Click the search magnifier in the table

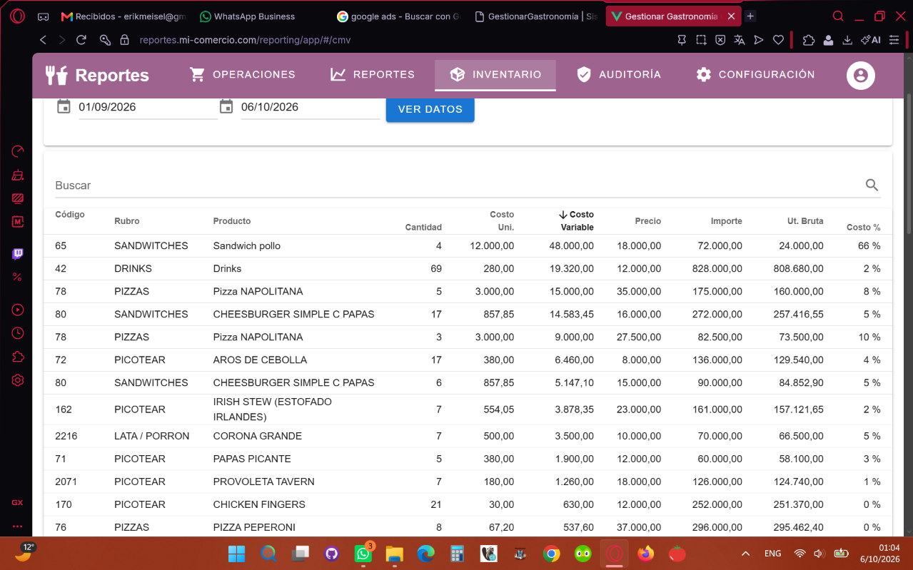tap(872, 185)
